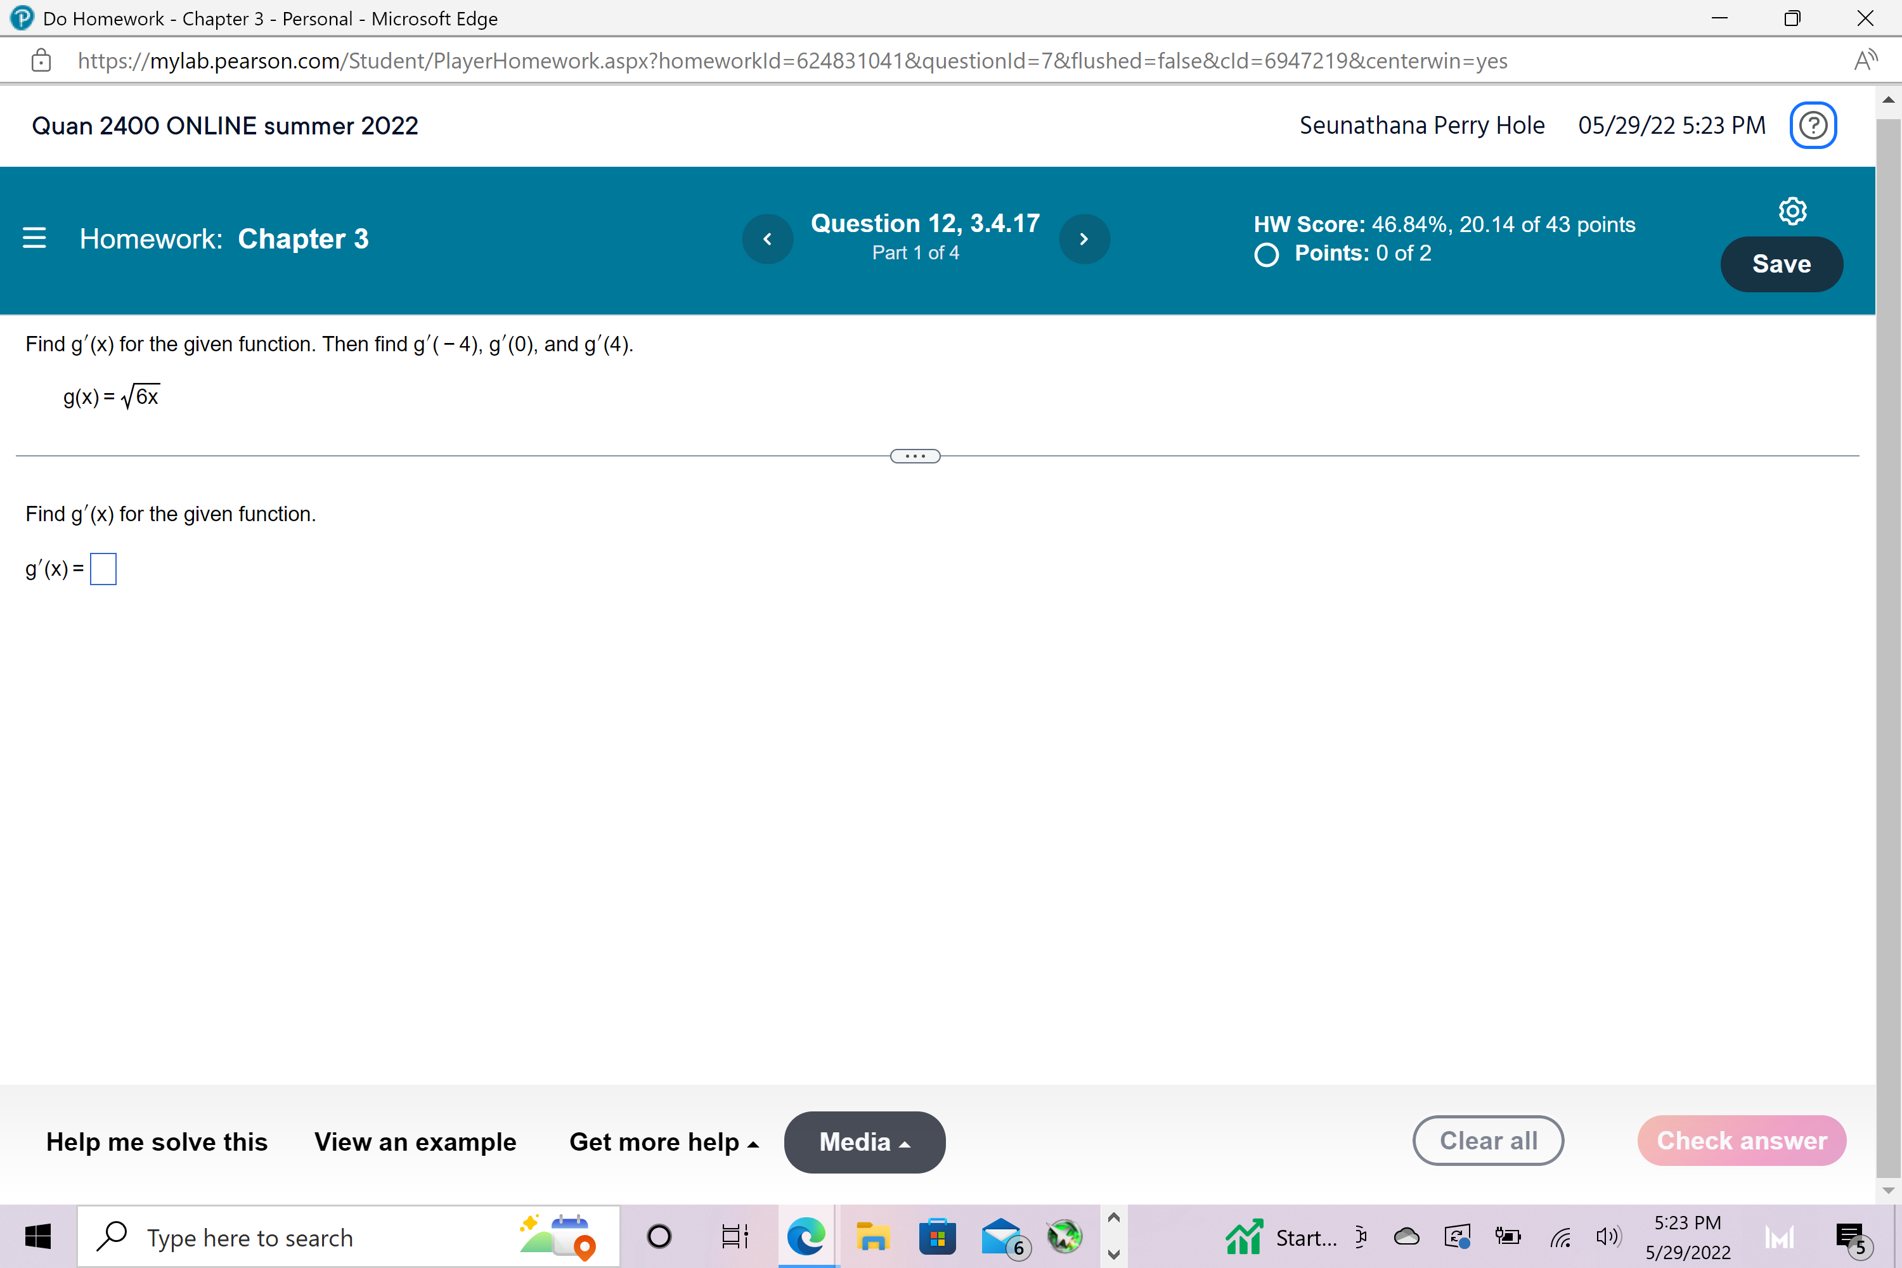
Task: Open Microsoft Store from the taskbar
Action: point(937,1236)
